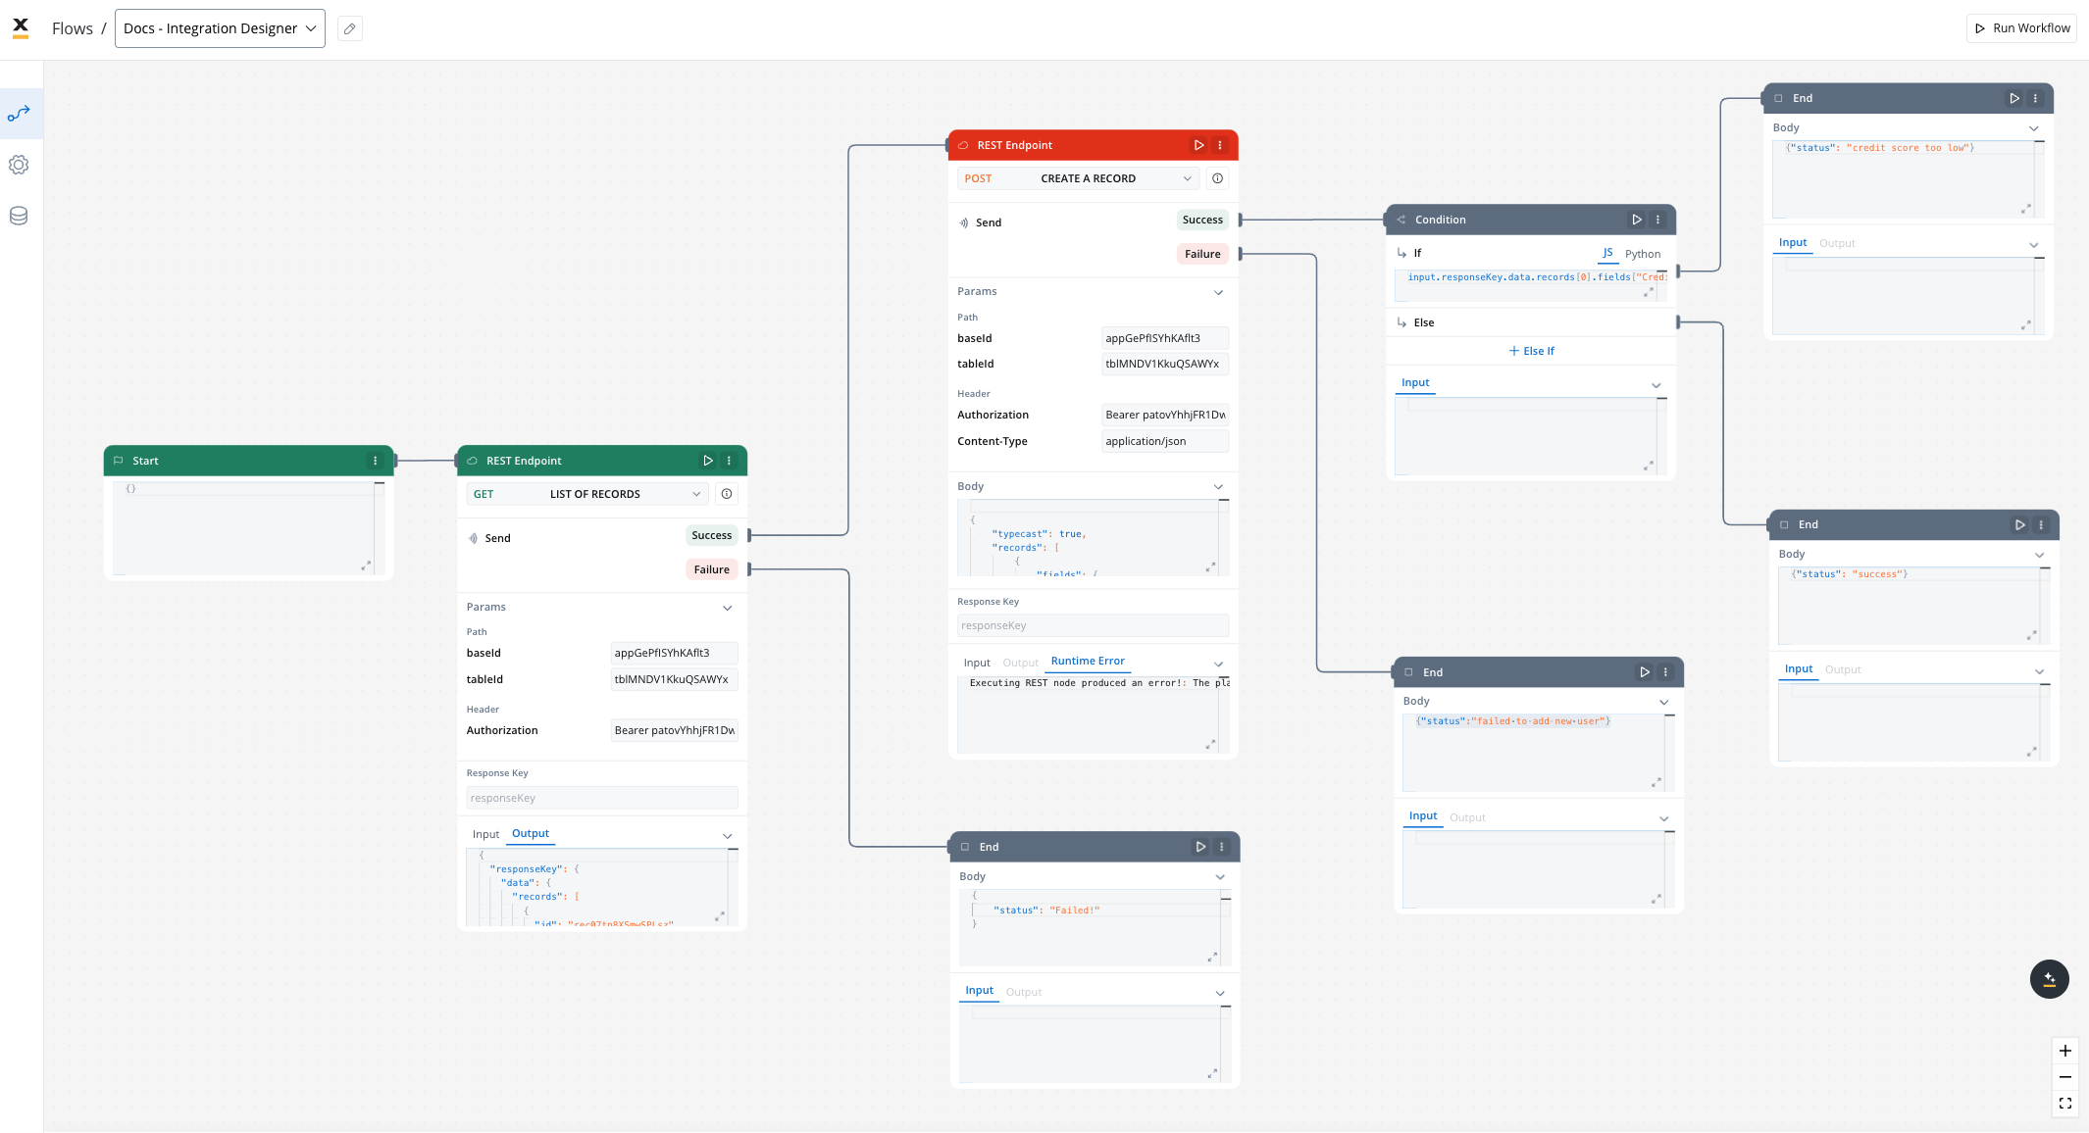Click tableId field in green REST Endpoint
The width and height of the screenshot is (2089, 1133).
[x=675, y=679]
